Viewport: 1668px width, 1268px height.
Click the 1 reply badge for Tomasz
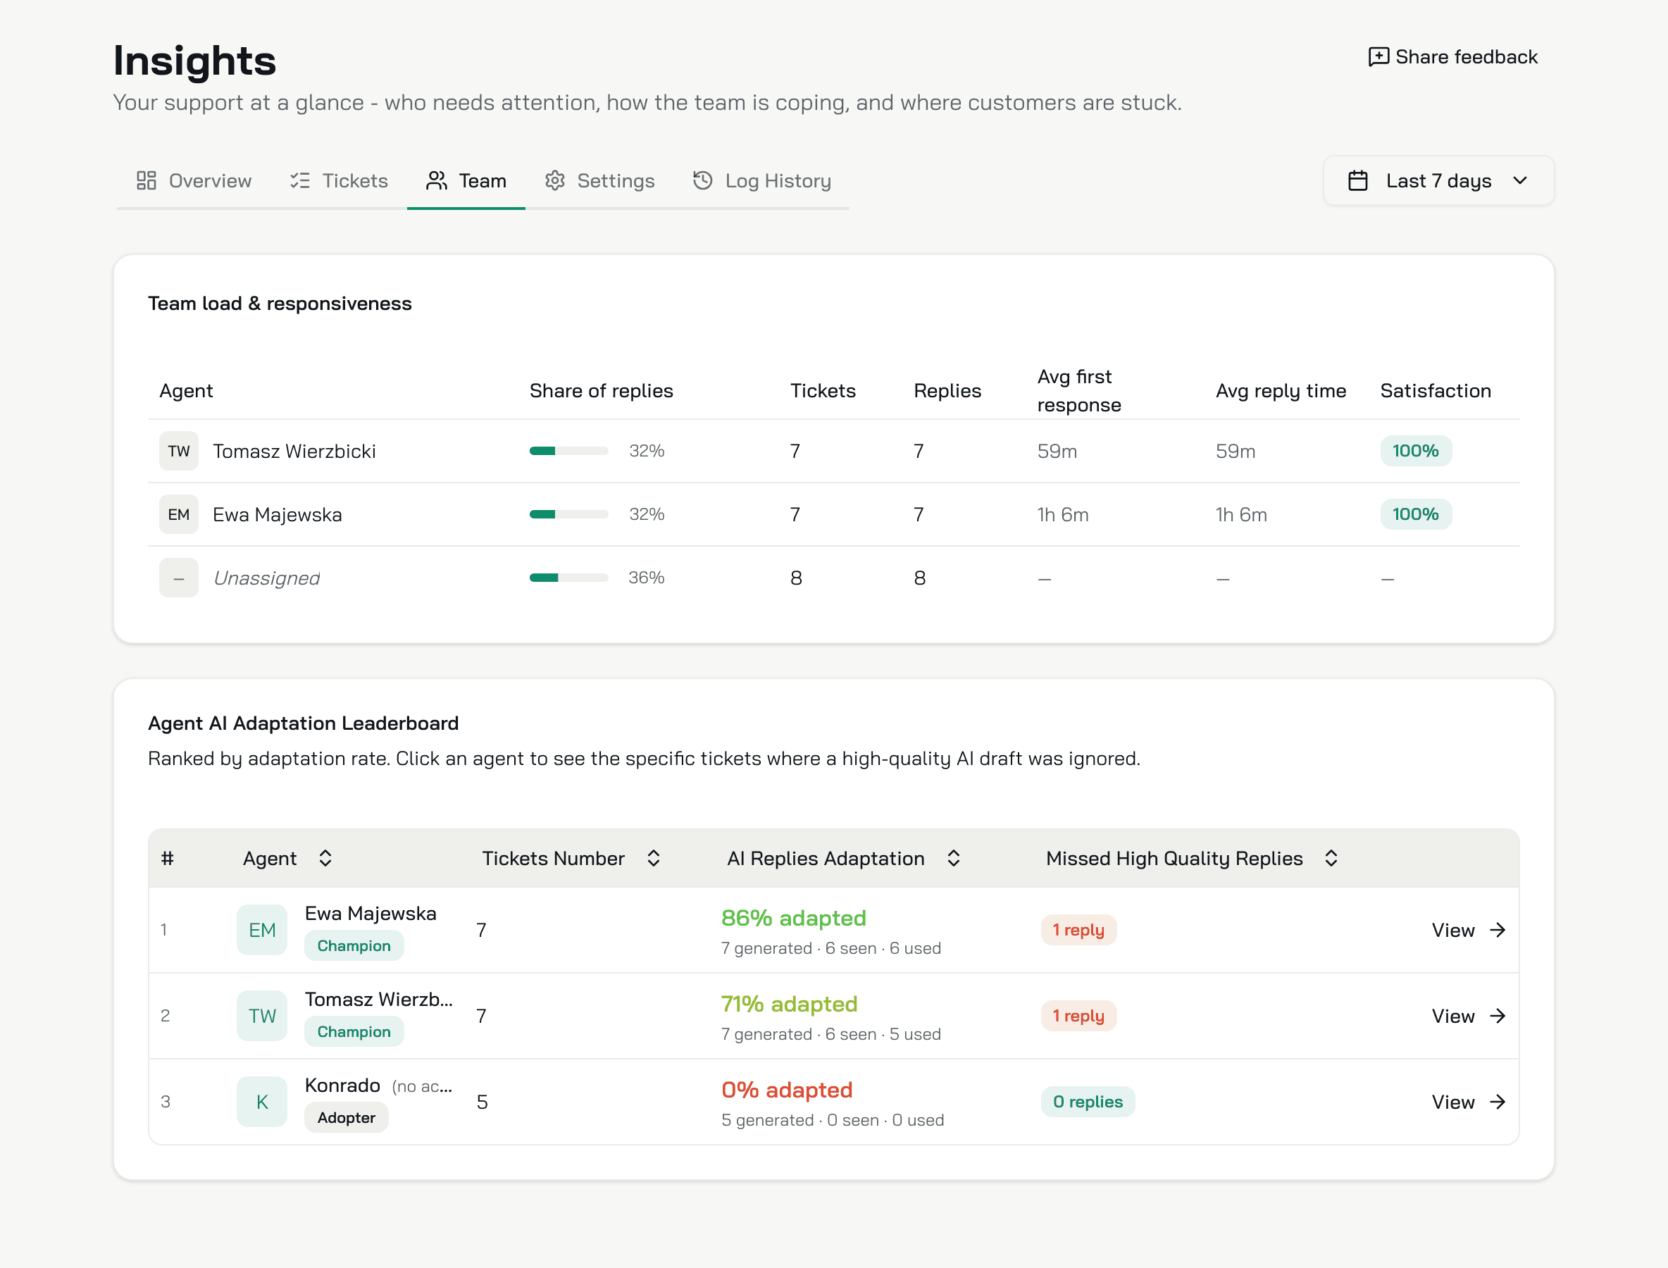click(1078, 1016)
